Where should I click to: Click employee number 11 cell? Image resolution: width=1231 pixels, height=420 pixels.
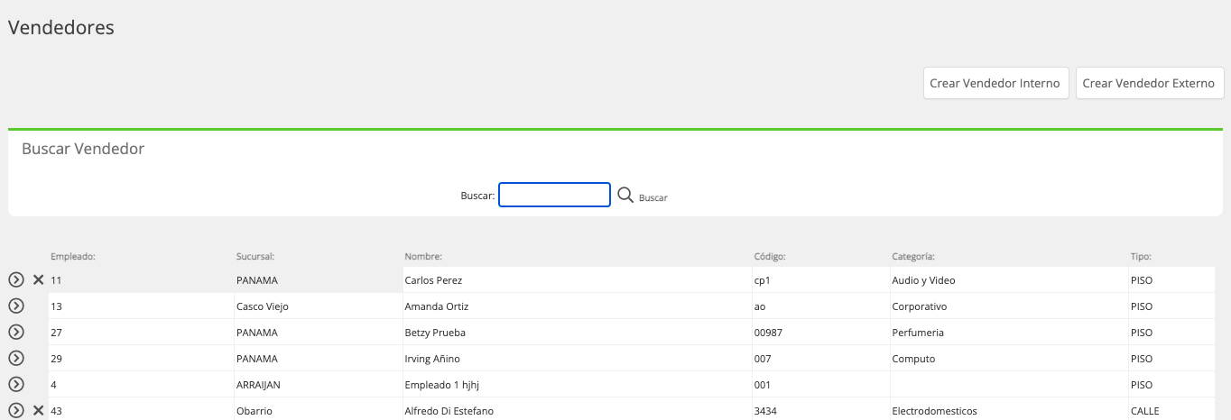[140, 280]
